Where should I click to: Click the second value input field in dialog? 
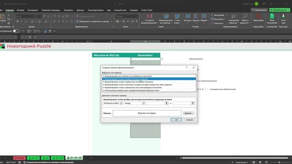(182, 103)
